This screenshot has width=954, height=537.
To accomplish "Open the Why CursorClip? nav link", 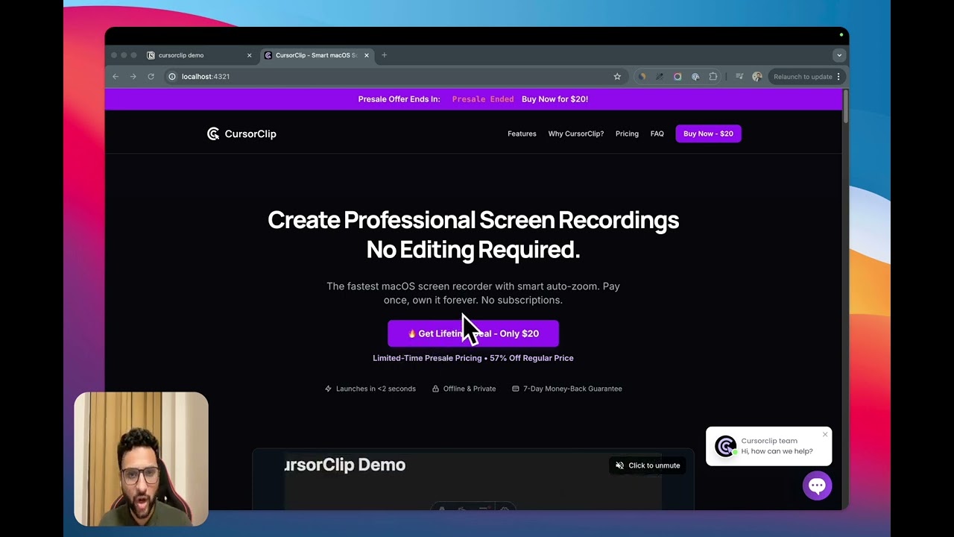I will (576, 134).
